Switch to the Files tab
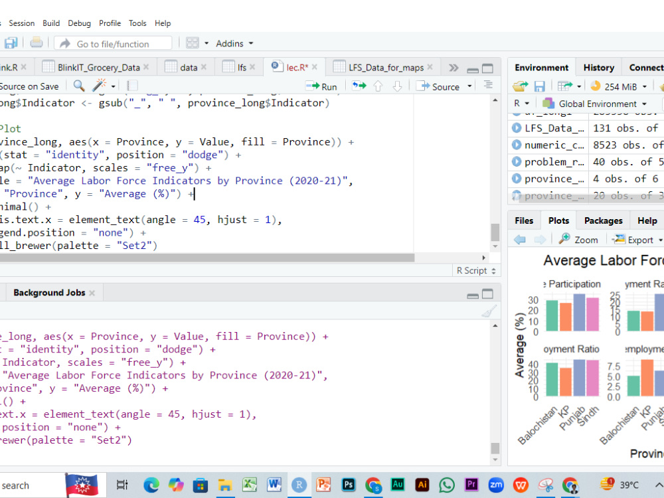This screenshot has width=664, height=498. (524, 220)
